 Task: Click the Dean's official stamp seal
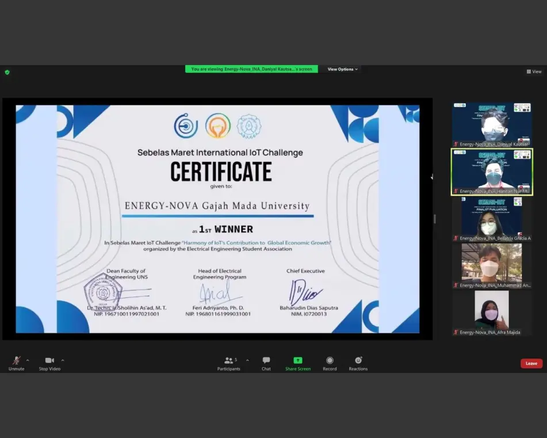103,291
